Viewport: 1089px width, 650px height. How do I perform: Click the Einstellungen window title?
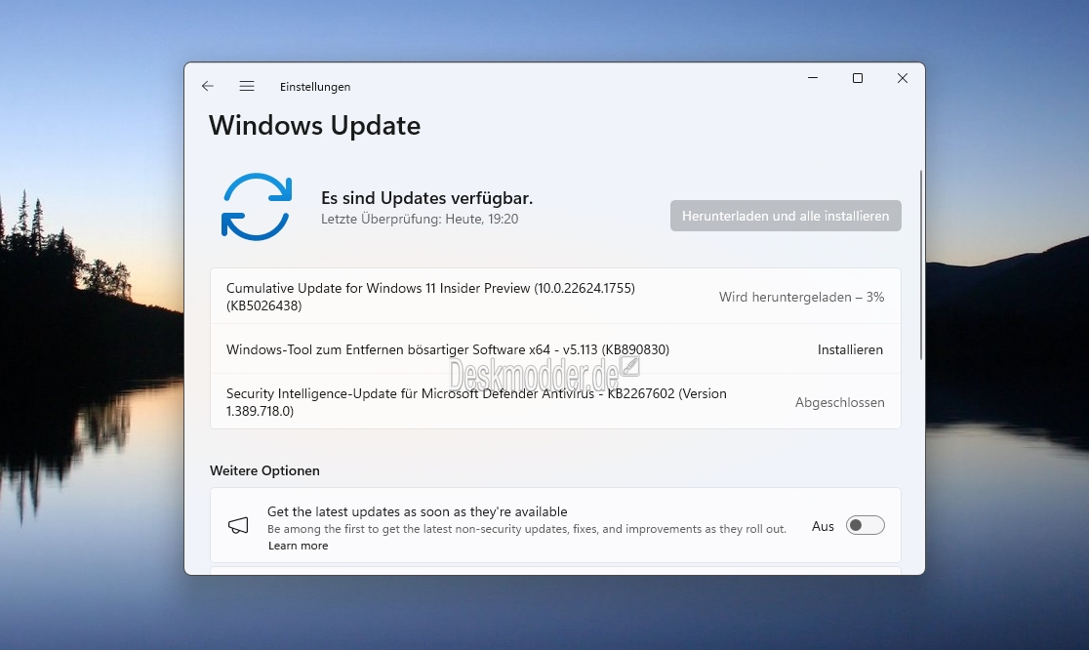click(x=315, y=87)
